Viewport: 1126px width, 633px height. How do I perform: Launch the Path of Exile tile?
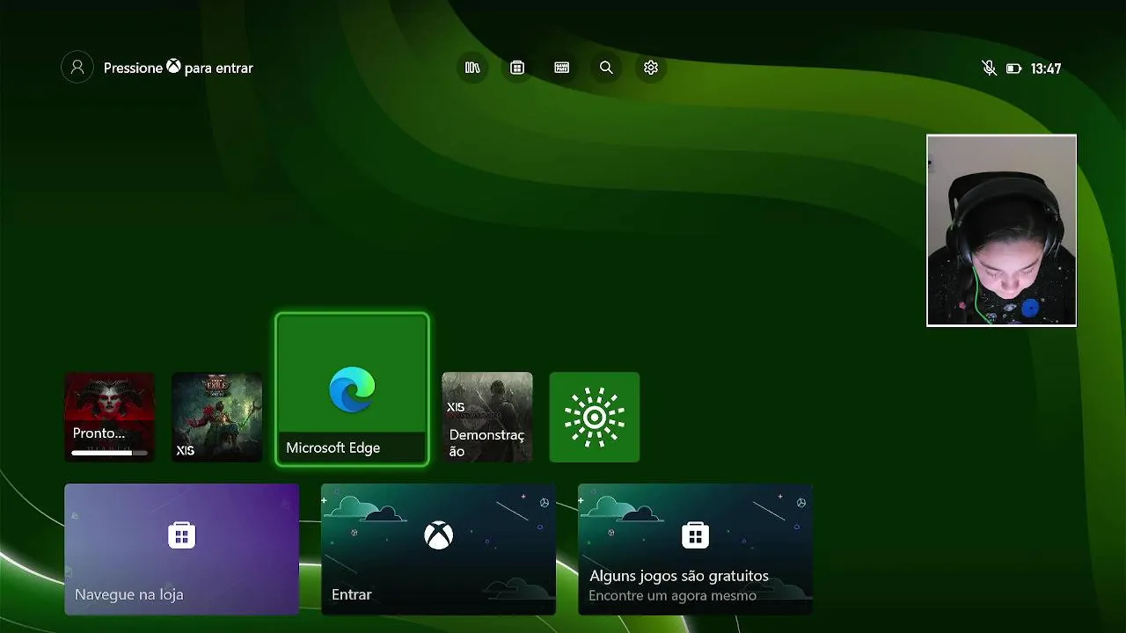pos(217,417)
